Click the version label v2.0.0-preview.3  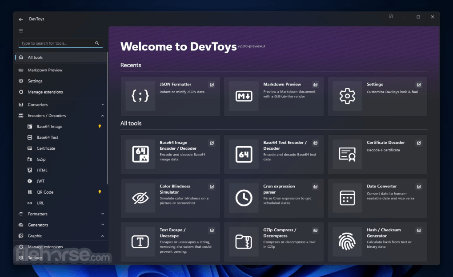point(251,46)
